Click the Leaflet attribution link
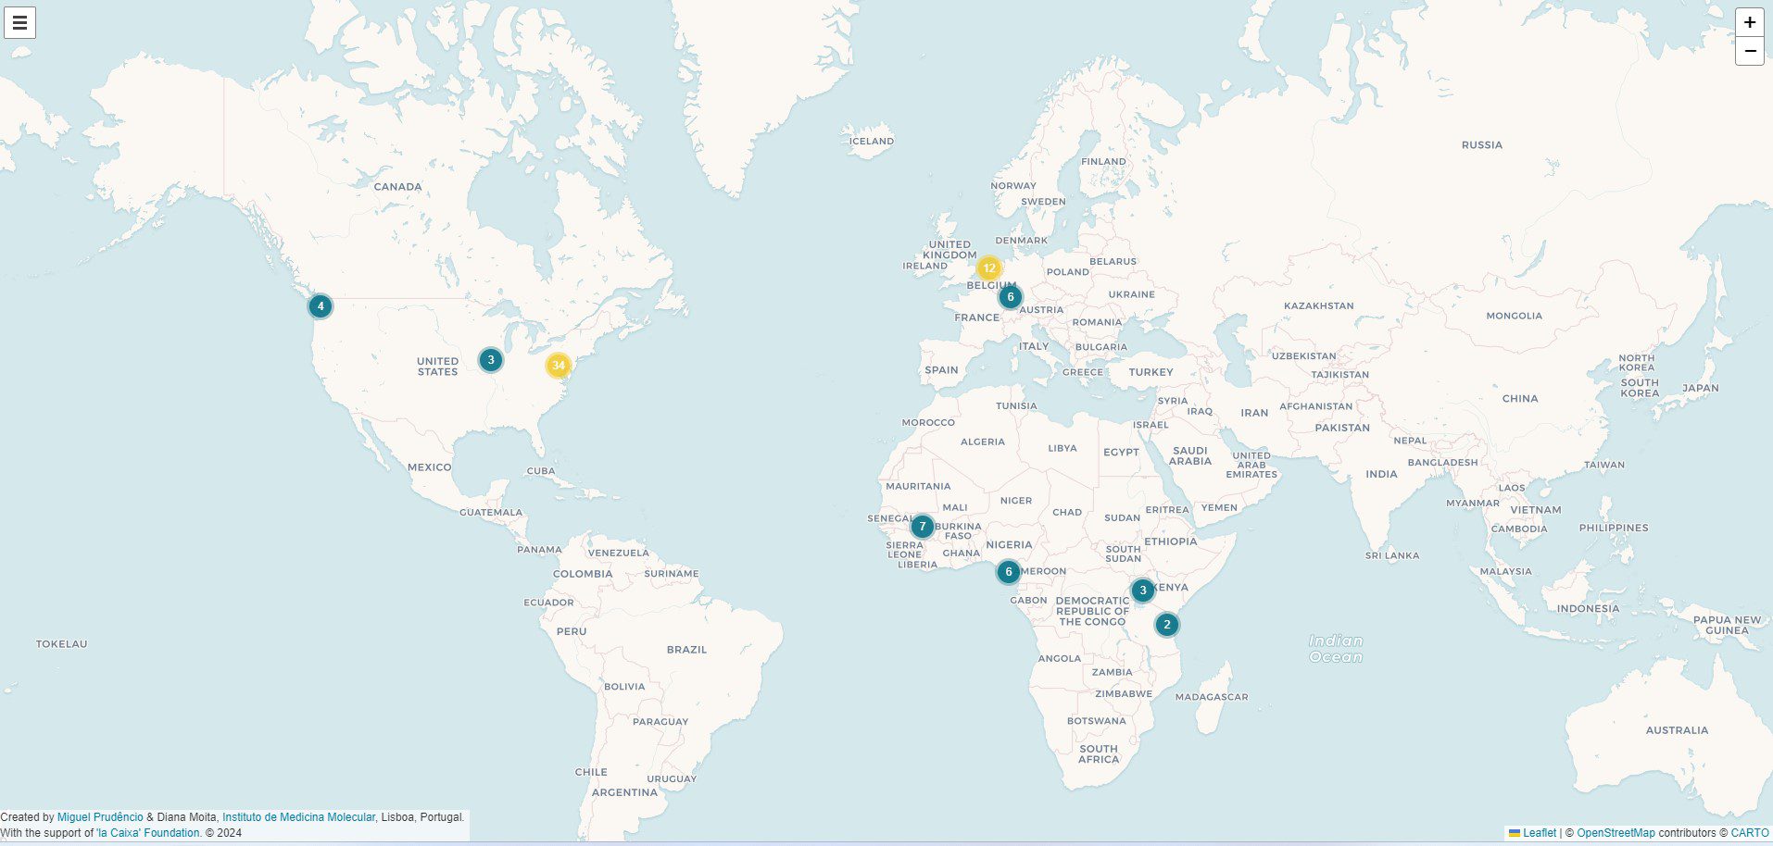This screenshot has width=1773, height=846. tap(1539, 833)
